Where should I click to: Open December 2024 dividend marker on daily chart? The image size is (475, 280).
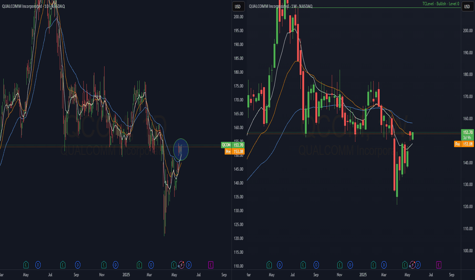tap(115, 265)
